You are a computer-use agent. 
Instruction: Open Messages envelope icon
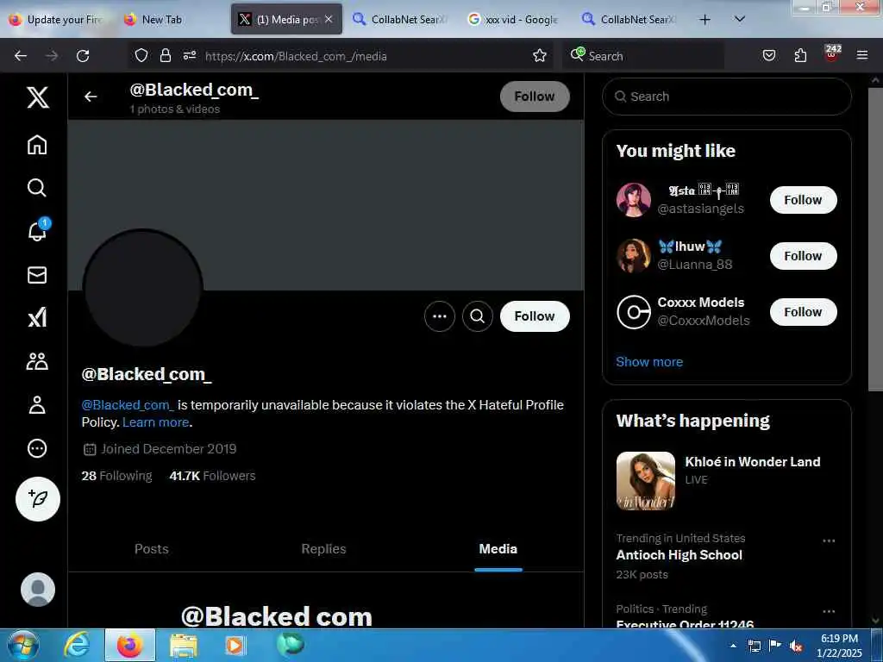(x=37, y=275)
